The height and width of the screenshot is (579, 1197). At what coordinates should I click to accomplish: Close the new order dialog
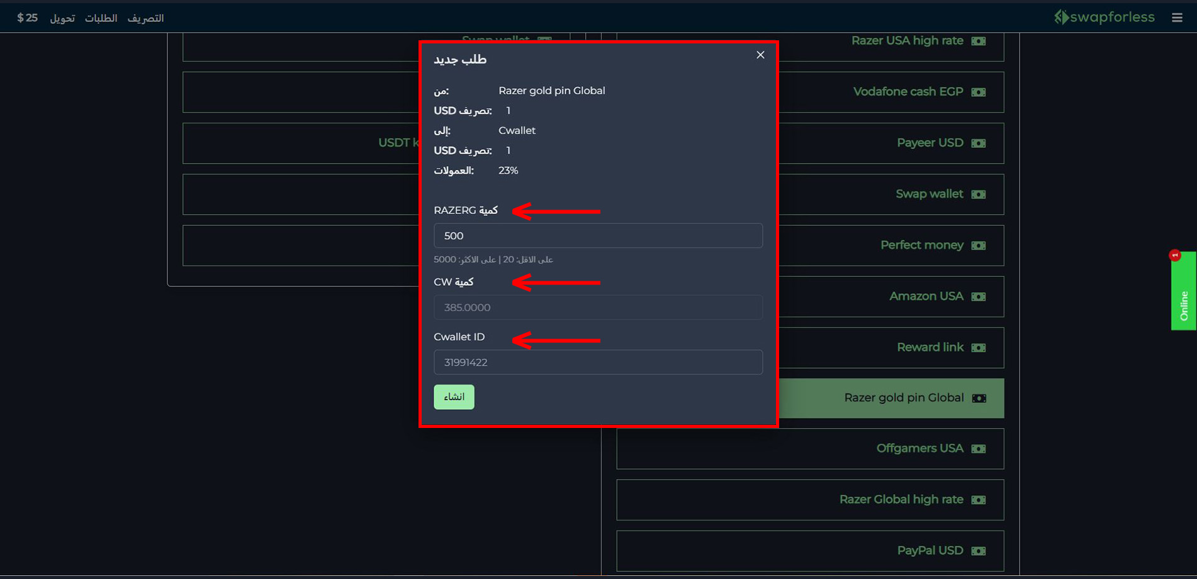tap(760, 55)
